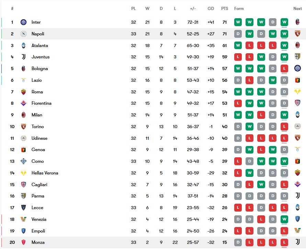Open the Cagliari team link

pos(39,185)
